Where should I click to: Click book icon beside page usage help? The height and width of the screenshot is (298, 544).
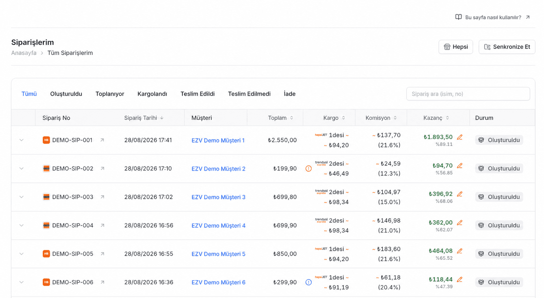458,17
